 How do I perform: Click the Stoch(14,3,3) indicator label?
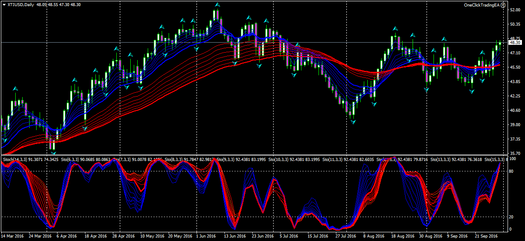pos(15,160)
